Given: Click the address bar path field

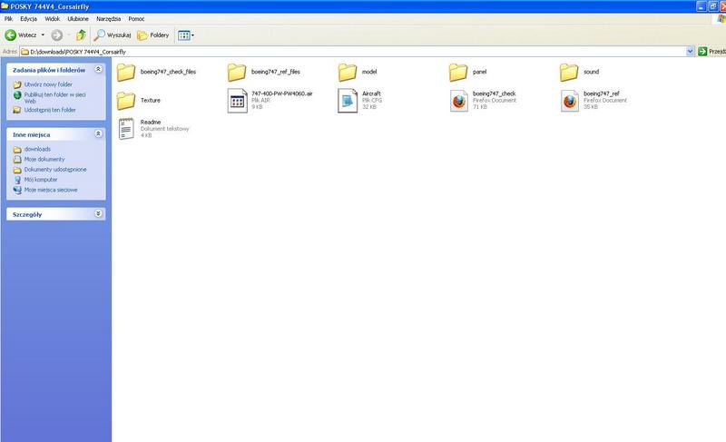Looking at the screenshot, I should pyautogui.click(x=353, y=52).
